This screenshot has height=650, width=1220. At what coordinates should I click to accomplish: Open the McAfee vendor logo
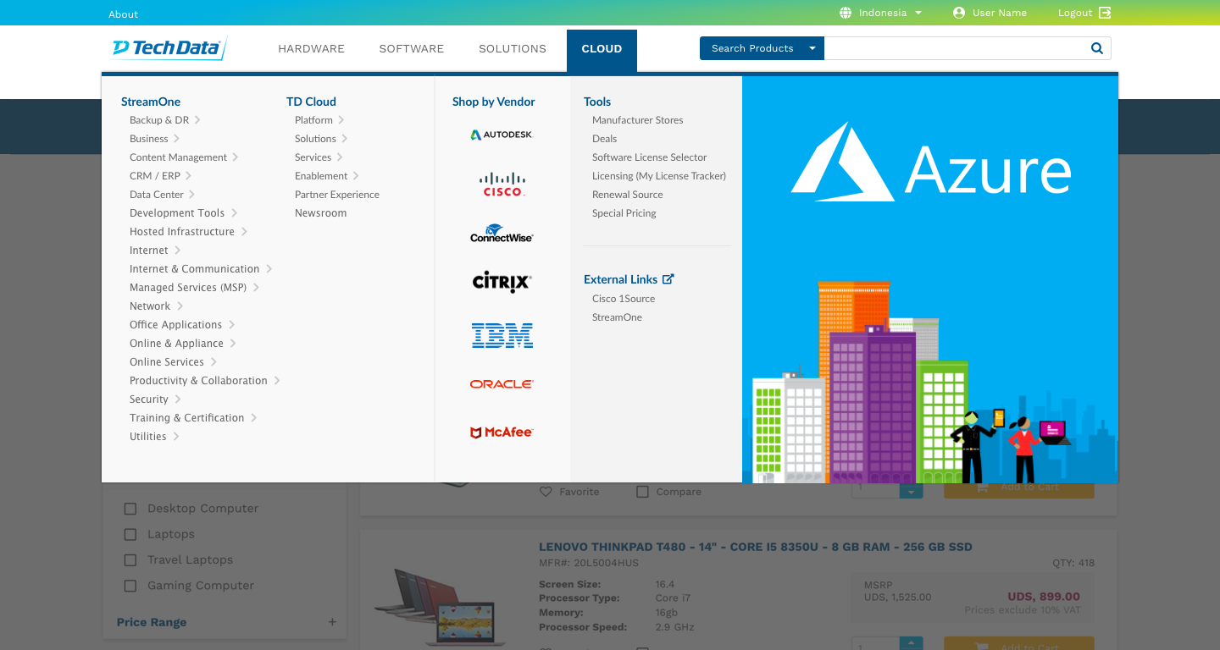[502, 432]
